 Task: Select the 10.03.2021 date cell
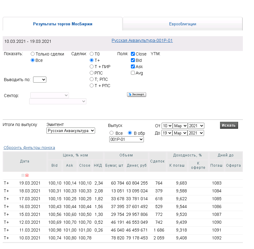(30, 238)
